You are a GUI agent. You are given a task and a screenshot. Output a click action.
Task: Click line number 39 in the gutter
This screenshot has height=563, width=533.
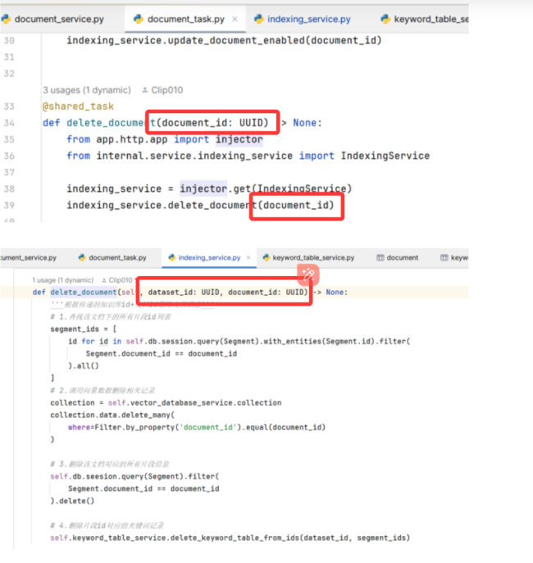coord(9,206)
